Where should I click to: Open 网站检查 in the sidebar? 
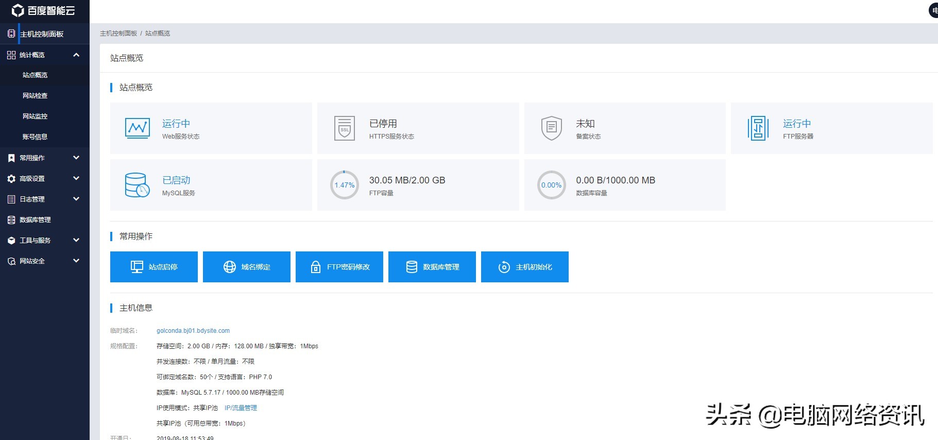tap(35, 96)
